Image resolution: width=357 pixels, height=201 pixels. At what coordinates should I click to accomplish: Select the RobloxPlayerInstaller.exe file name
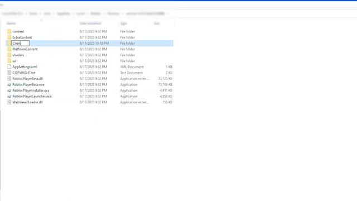click(31, 90)
